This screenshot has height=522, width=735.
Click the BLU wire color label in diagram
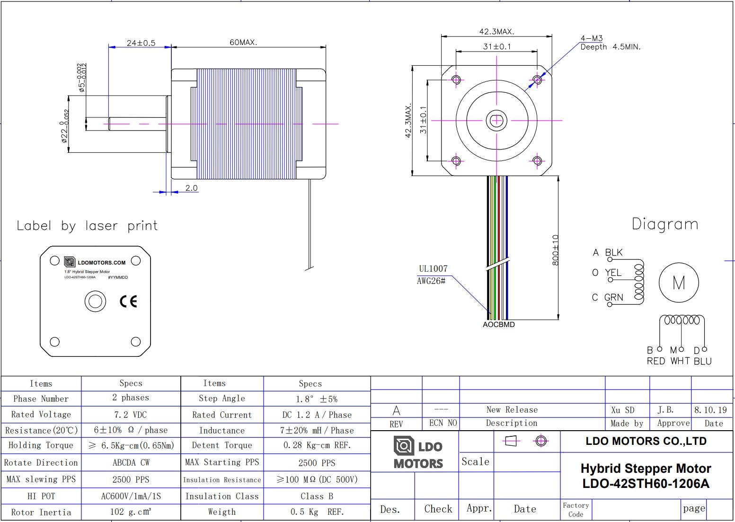[x=702, y=361]
